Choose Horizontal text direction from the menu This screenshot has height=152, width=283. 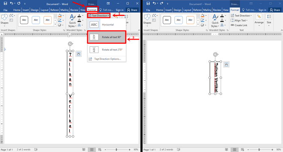coord(106,24)
